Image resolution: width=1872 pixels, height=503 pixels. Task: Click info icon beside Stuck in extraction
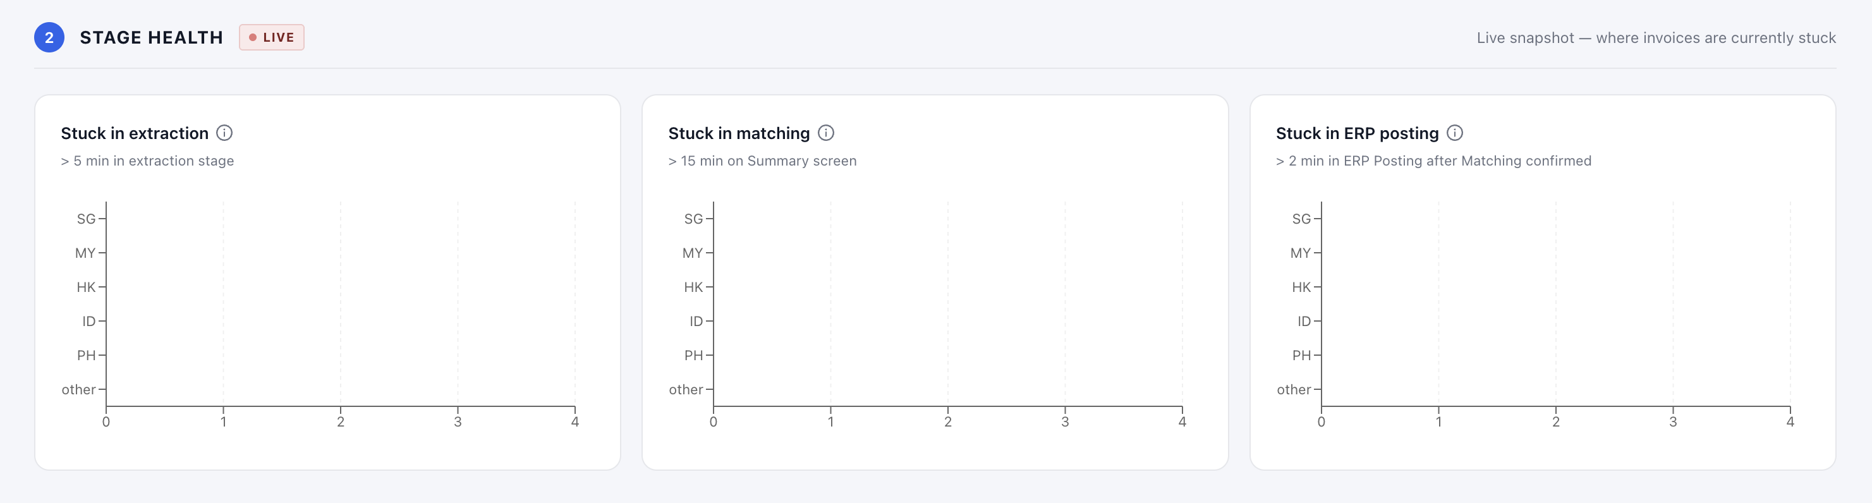pyautogui.click(x=224, y=133)
